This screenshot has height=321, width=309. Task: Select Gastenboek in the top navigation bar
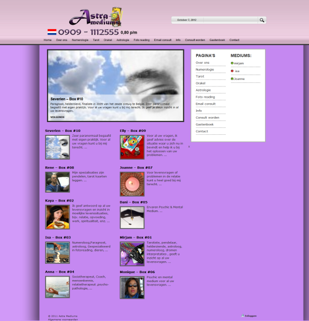pos(217,40)
